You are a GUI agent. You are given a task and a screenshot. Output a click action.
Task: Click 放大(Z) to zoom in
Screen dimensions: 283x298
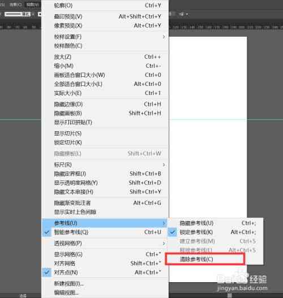105,57
